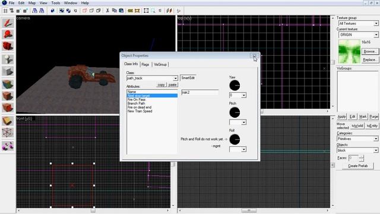Click the Edit cordon bounds icon

coord(137,11)
